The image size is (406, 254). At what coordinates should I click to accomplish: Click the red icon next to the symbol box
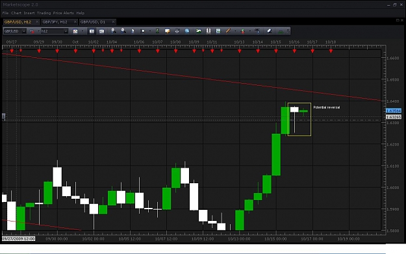32,31
